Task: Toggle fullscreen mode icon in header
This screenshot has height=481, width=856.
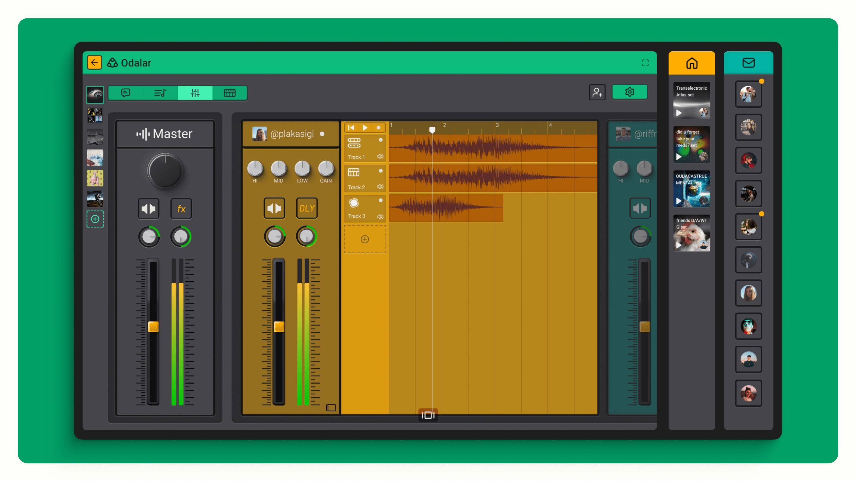Action: 645,63
